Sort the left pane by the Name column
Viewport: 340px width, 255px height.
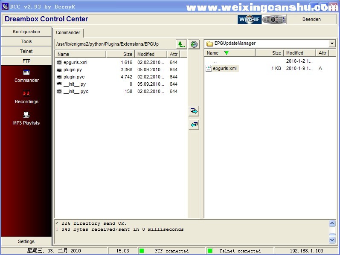(x=81, y=54)
